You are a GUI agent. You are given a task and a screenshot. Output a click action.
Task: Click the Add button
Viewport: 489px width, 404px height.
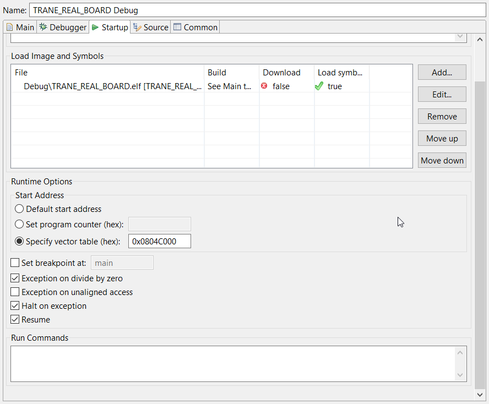442,72
